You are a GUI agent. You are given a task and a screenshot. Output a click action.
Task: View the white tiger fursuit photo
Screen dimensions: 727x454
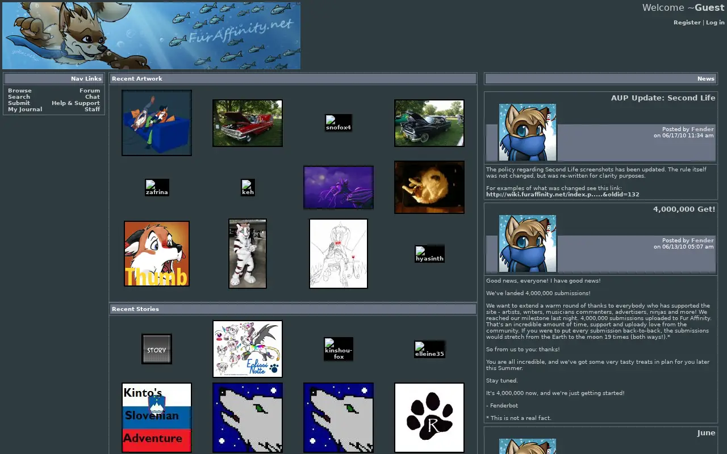(x=248, y=254)
